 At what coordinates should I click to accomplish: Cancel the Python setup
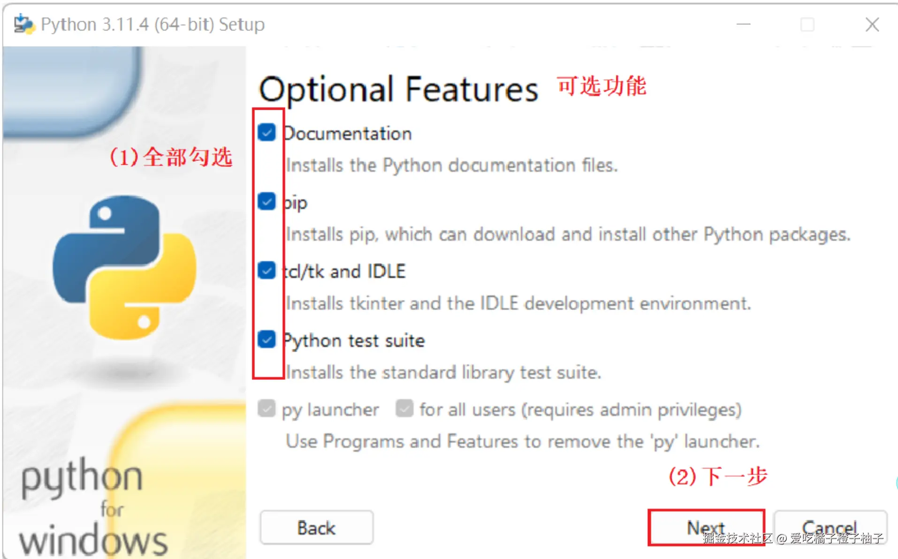(x=830, y=528)
